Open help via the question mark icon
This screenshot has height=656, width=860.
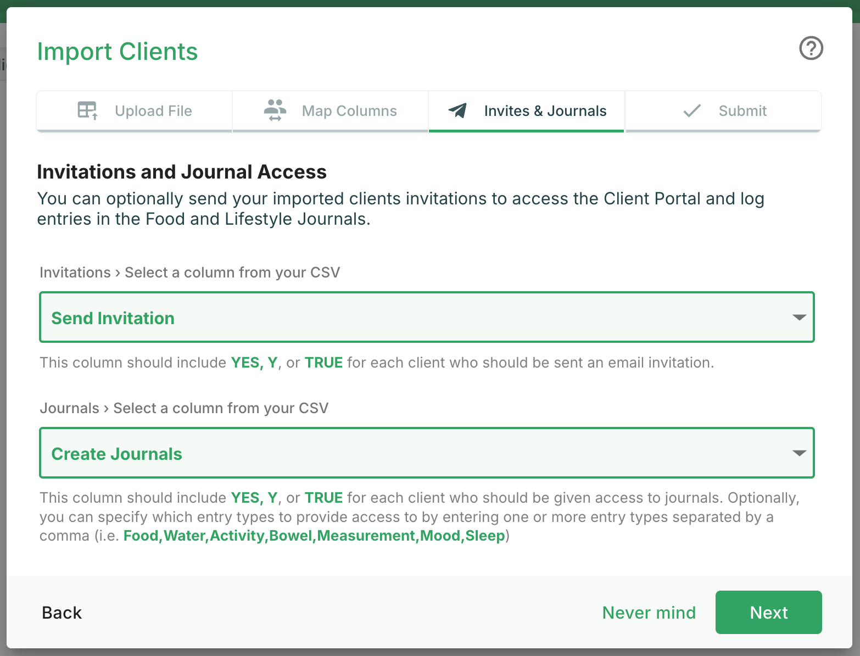coord(811,48)
